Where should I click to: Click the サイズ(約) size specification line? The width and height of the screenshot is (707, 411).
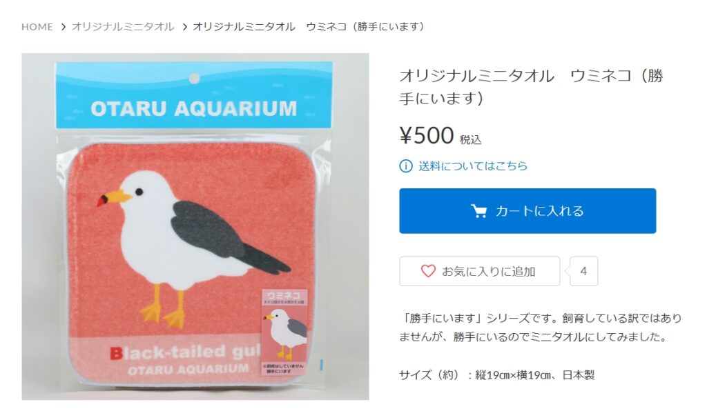[497, 374]
